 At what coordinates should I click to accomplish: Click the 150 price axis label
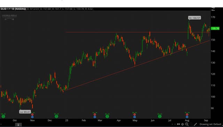(213, 40)
